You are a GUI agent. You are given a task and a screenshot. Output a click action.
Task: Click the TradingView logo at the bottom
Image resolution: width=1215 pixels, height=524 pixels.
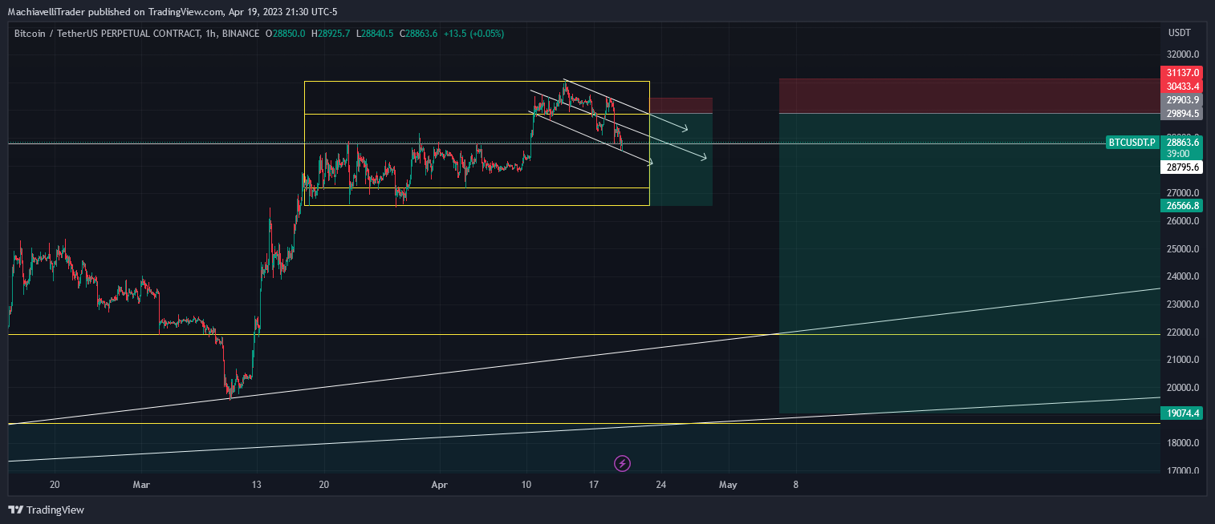46,510
